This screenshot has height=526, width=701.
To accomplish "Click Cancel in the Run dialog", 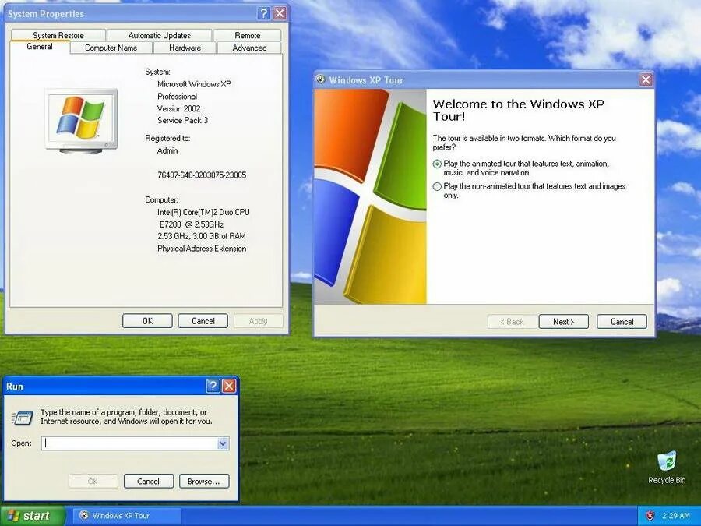I will pyautogui.click(x=148, y=482).
